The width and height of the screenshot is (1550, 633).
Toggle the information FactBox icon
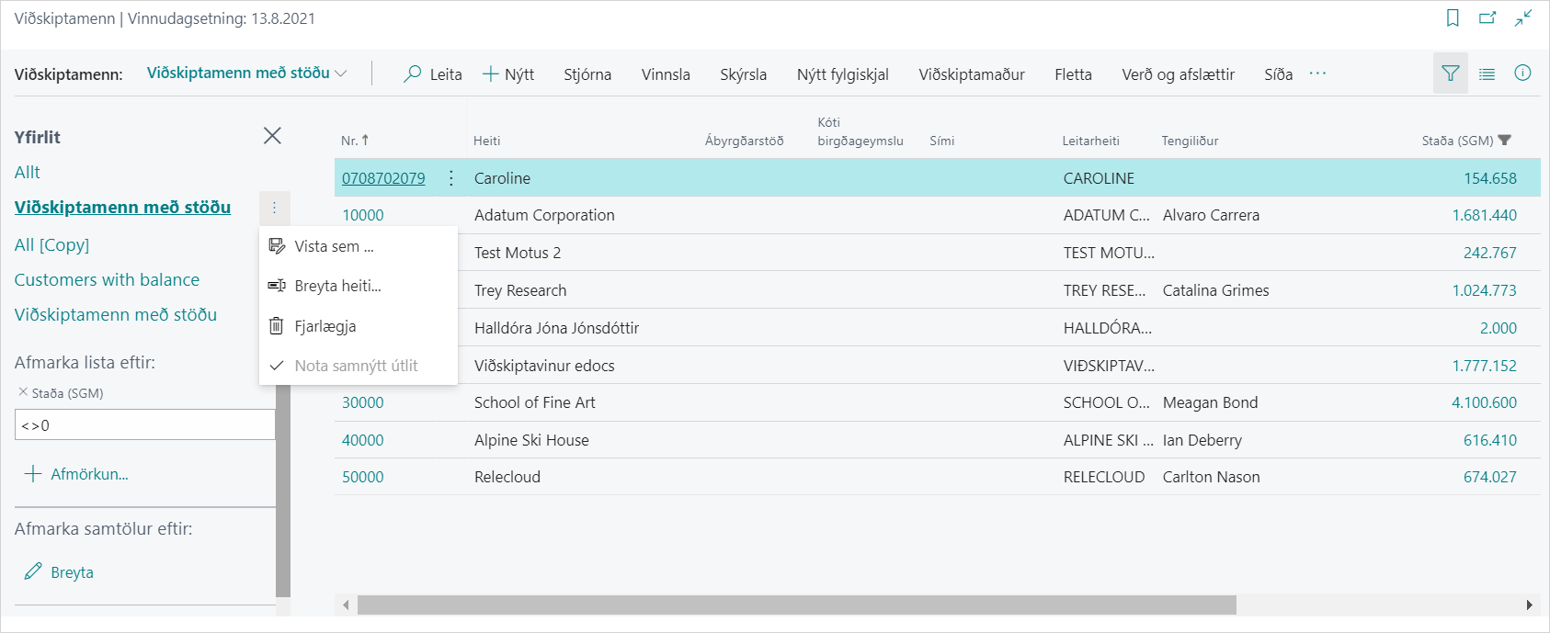click(1522, 73)
